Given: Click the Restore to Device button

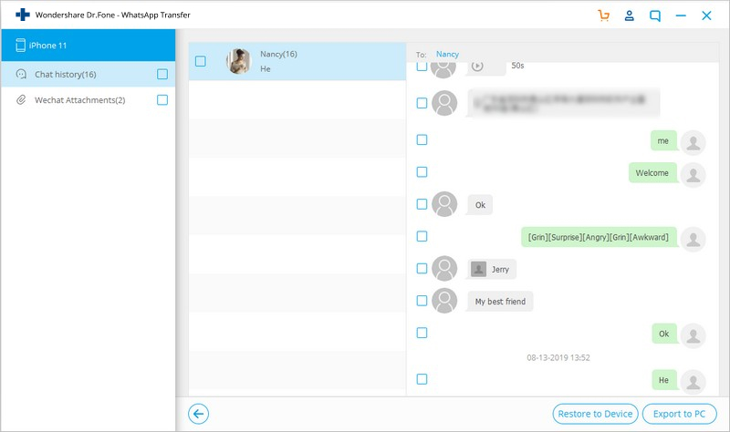Looking at the screenshot, I should click(x=595, y=414).
